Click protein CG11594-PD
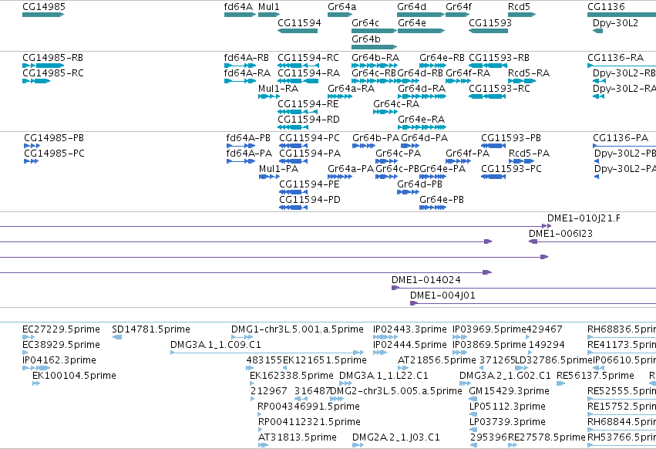Screen dimensions: 656x449 click(293, 208)
